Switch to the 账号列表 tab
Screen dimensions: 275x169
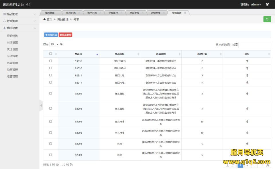pos(71,13)
